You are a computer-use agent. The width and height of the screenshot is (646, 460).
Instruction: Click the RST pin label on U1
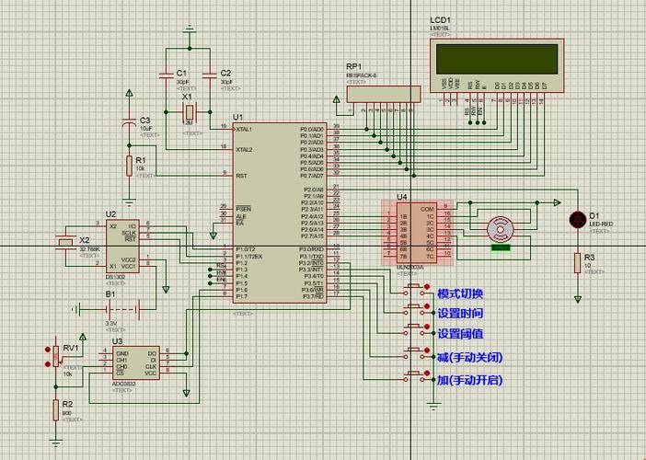[241, 176]
